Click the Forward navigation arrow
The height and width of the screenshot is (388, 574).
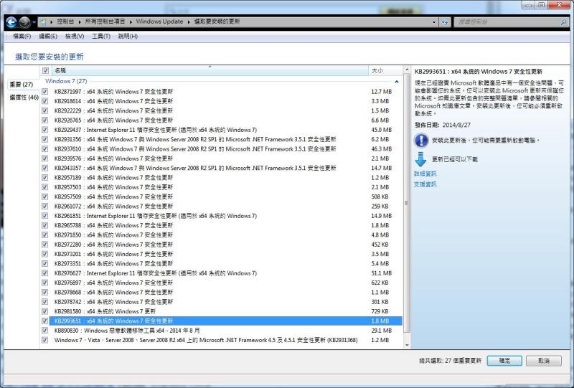tap(24, 22)
